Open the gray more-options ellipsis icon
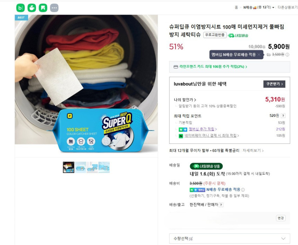This screenshot has height=245, width=298. pyautogui.click(x=54, y=8)
